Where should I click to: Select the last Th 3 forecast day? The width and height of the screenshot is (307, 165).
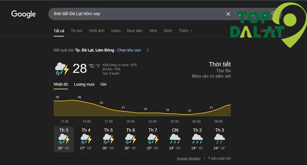(220, 139)
